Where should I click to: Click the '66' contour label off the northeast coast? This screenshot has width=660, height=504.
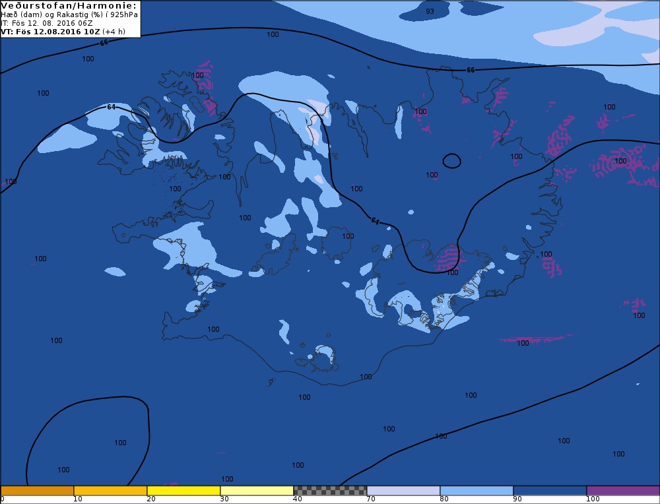(x=471, y=70)
